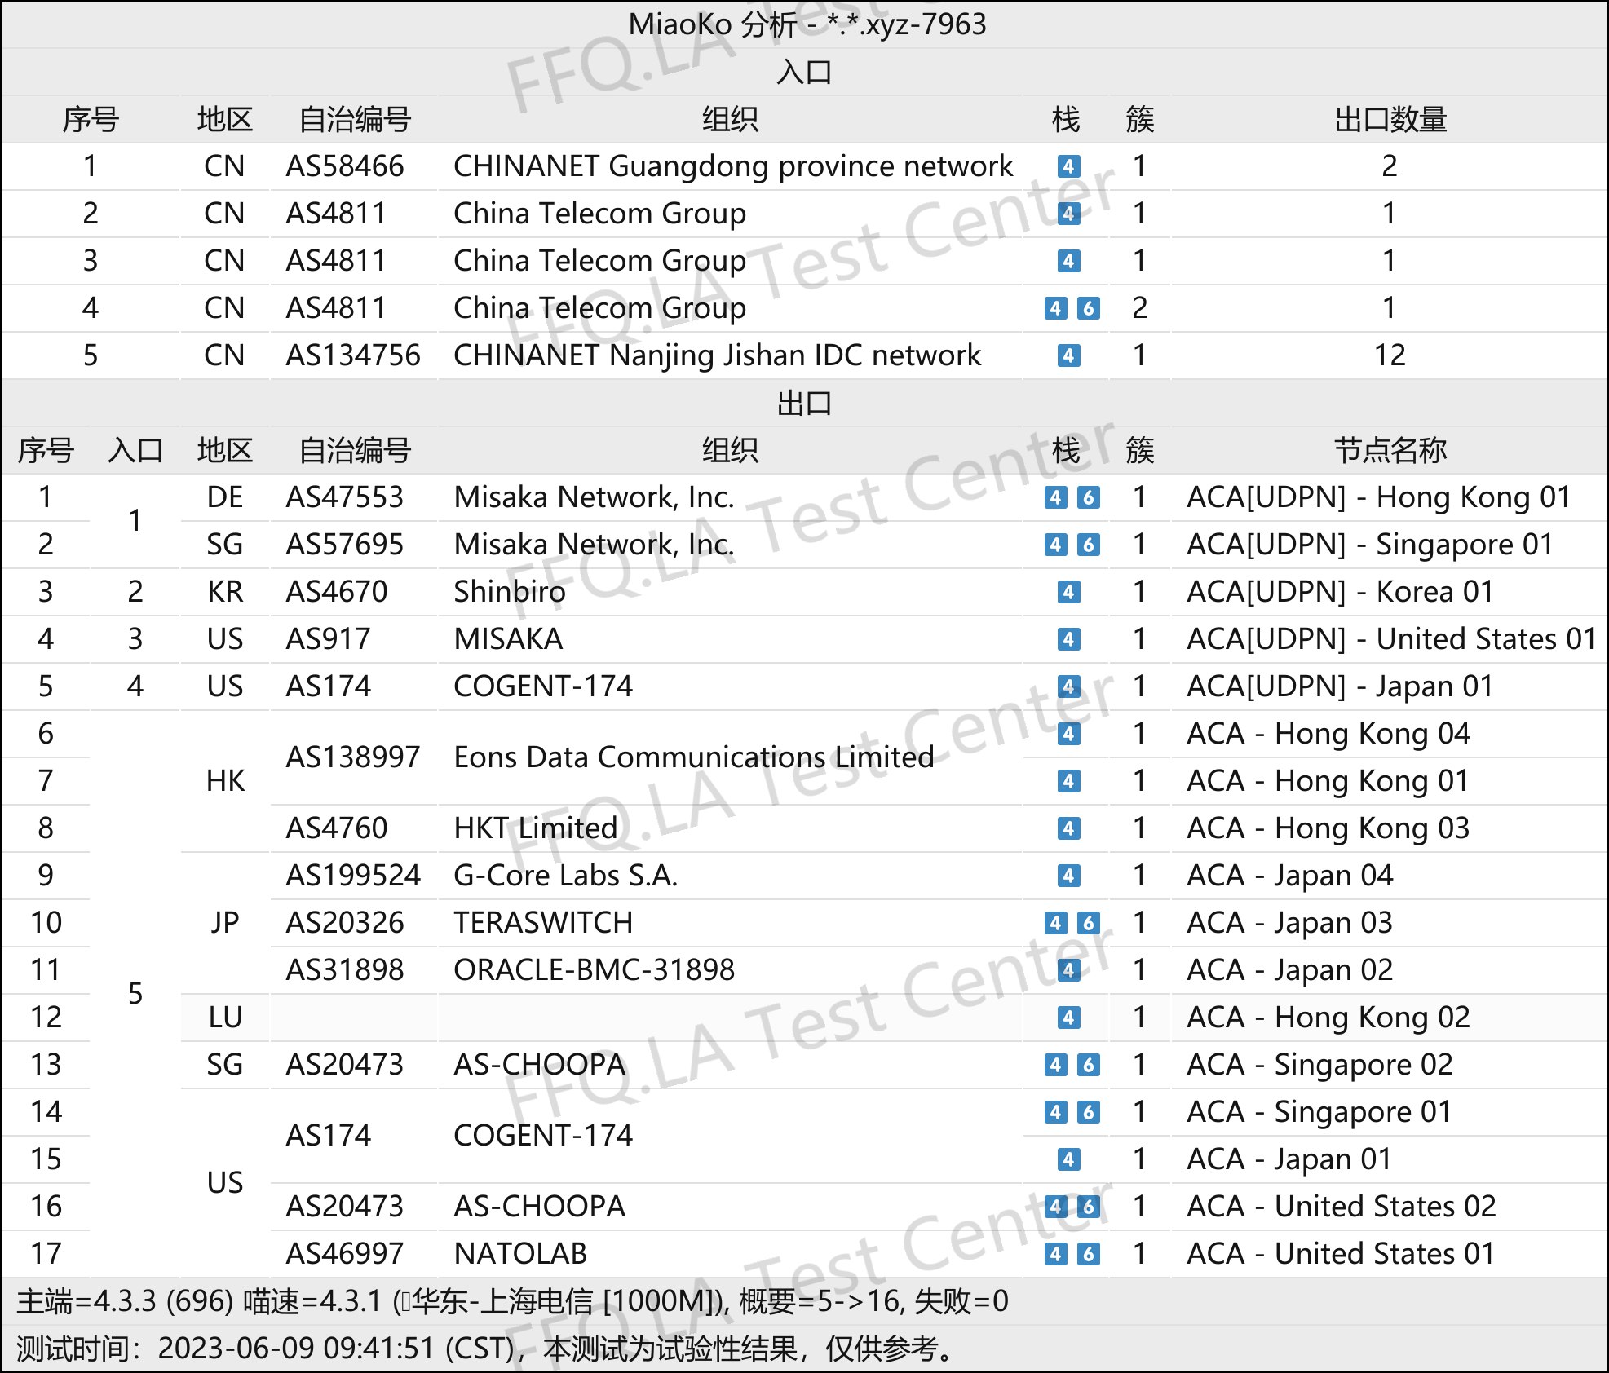This screenshot has height=1373, width=1609.
Task: Click the '出口数量' column header
Action: [1390, 119]
